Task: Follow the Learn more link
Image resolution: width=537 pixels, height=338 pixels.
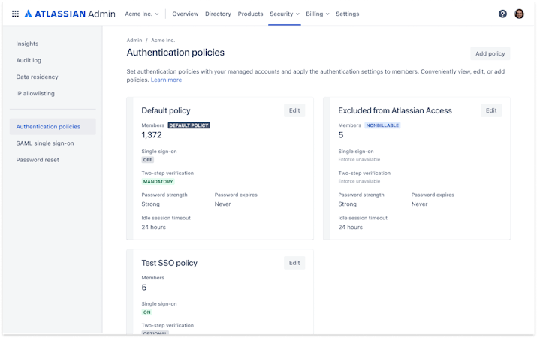Action: 166,80
